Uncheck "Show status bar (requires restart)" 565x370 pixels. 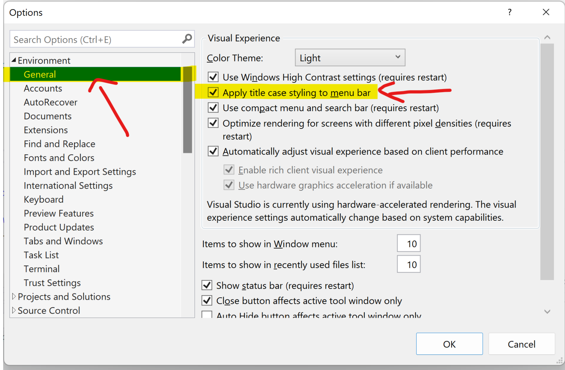tap(207, 285)
